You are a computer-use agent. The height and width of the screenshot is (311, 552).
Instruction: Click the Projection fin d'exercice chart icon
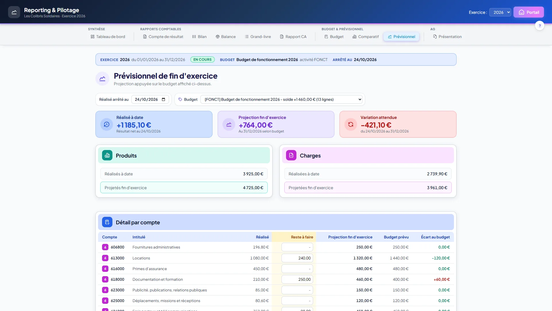tap(229, 124)
